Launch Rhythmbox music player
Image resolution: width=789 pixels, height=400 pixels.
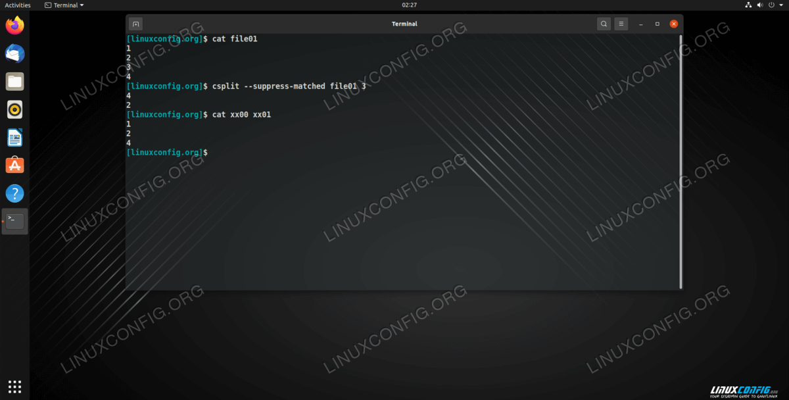click(14, 109)
